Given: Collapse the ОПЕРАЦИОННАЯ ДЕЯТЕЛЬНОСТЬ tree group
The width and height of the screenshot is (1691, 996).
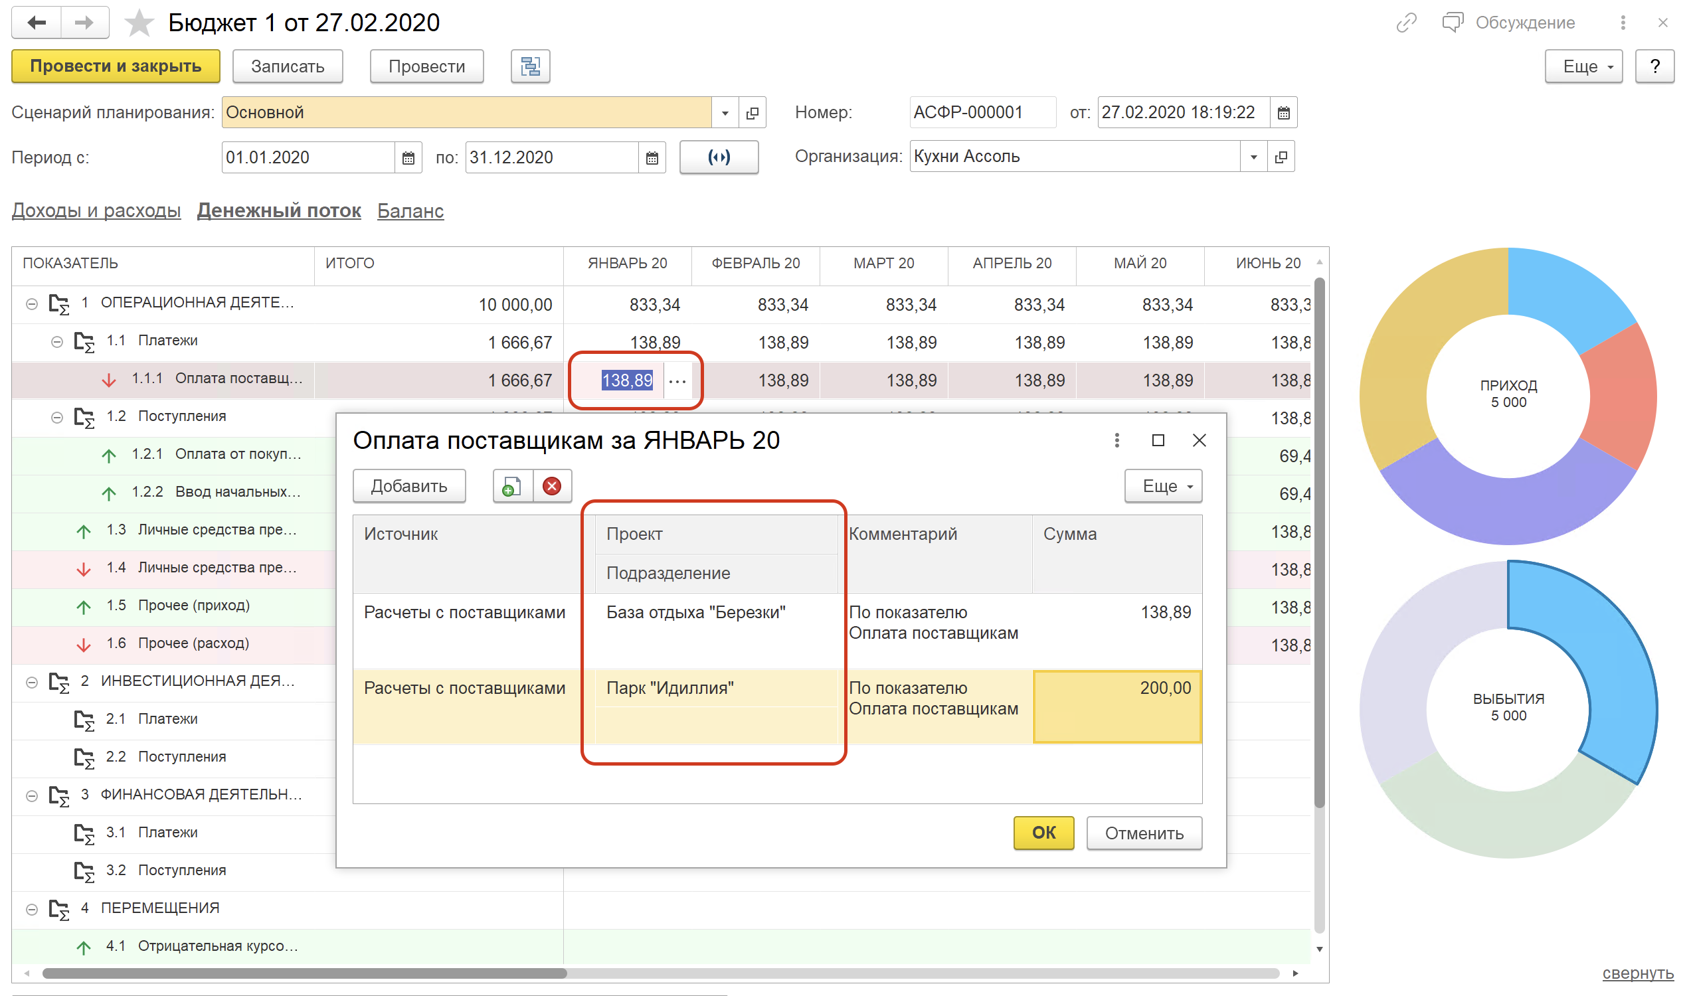Looking at the screenshot, I should pyautogui.click(x=32, y=304).
